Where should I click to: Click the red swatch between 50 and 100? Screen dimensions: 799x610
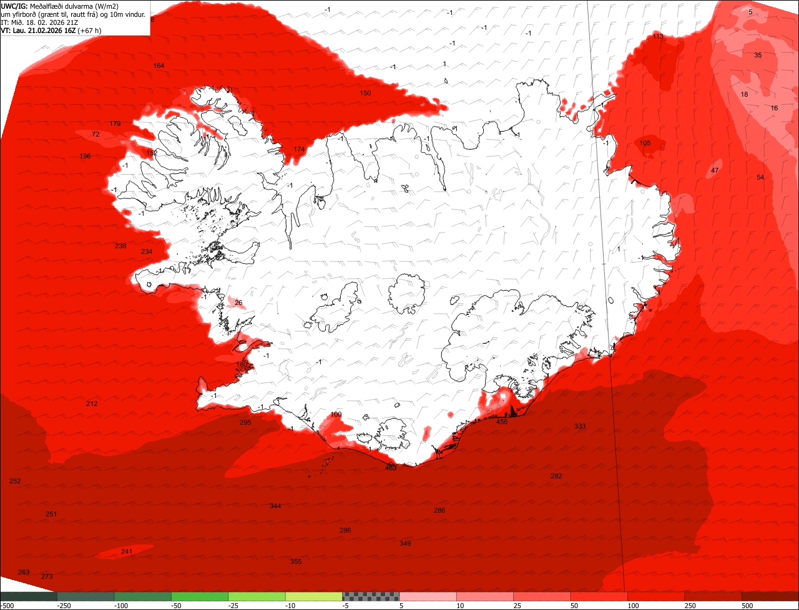click(599, 596)
